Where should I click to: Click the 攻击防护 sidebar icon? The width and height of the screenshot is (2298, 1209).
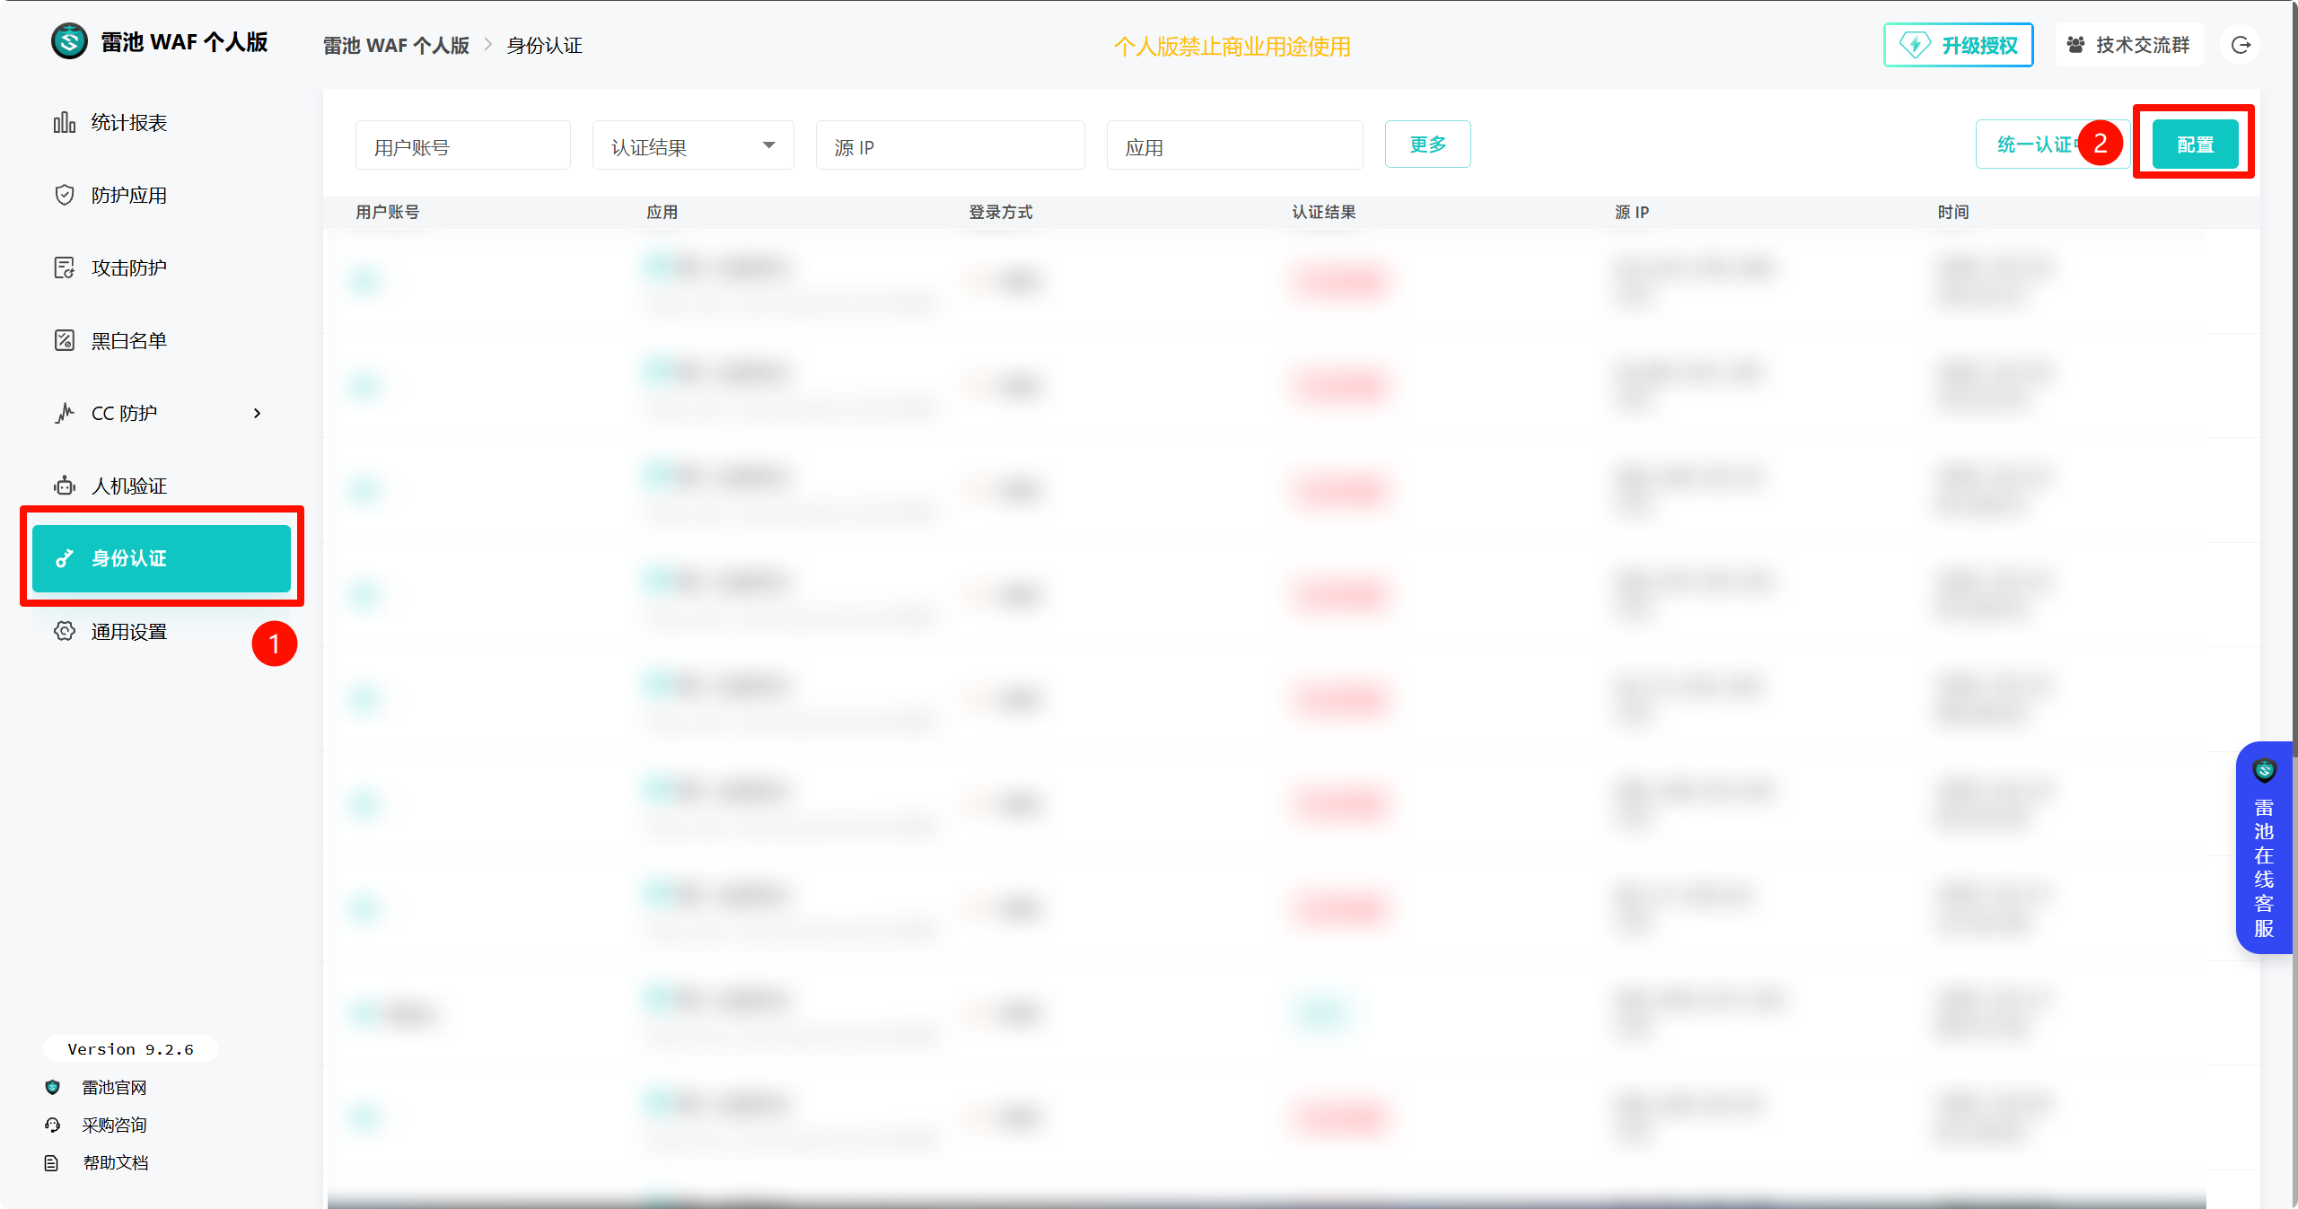pyautogui.click(x=64, y=267)
